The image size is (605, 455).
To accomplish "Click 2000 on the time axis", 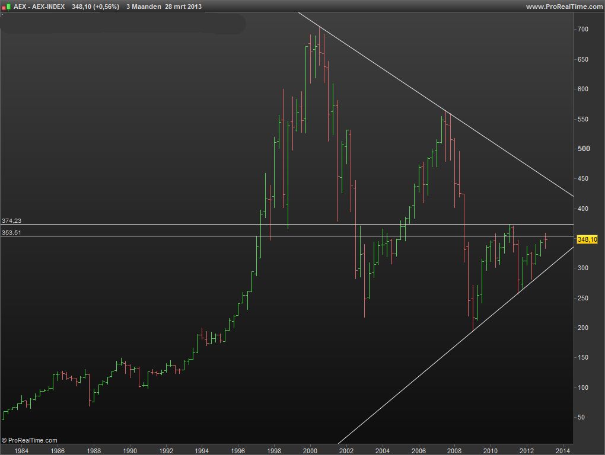I will coord(310,451).
